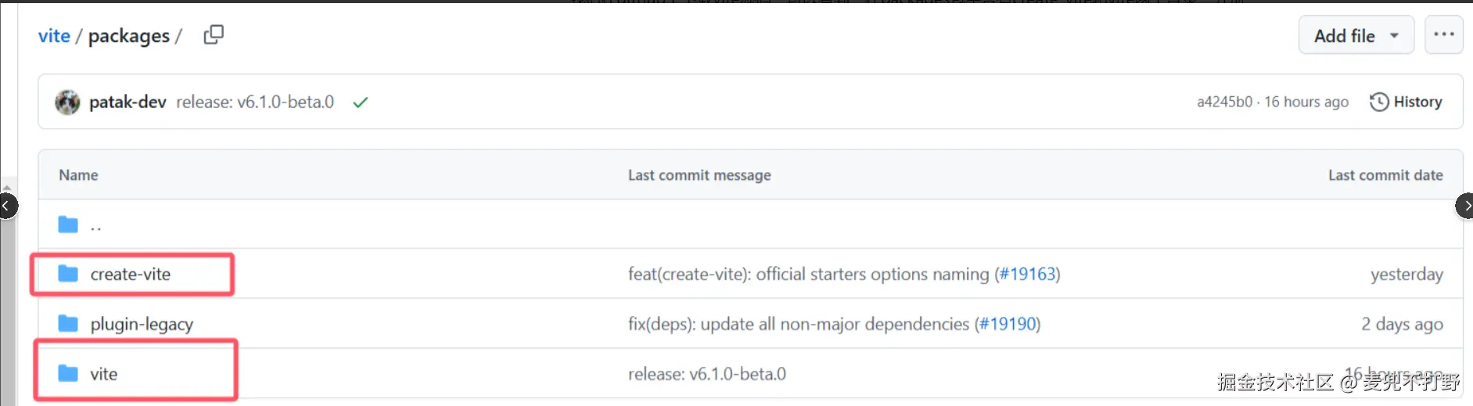
Task: Copy the file path using copy icon
Action: click(214, 35)
